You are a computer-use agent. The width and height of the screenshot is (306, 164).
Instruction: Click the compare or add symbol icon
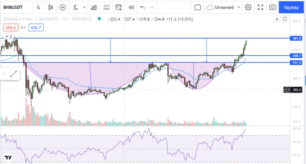pyautogui.click(x=63, y=7)
